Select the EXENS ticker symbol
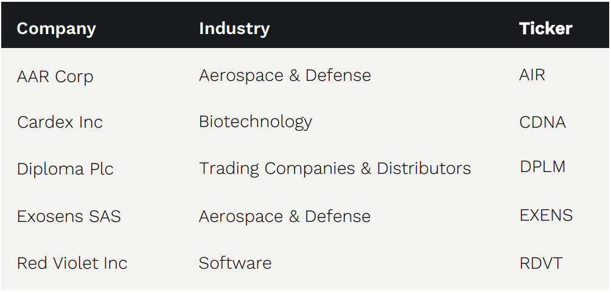This screenshot has height=293, width=611. pos(546,215)
